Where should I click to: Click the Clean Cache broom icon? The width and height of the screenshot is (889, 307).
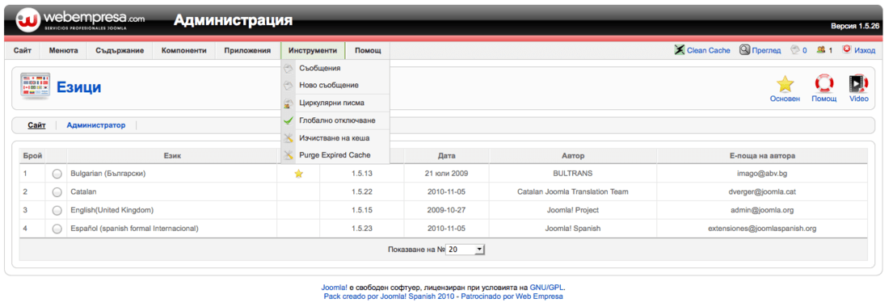679,50
